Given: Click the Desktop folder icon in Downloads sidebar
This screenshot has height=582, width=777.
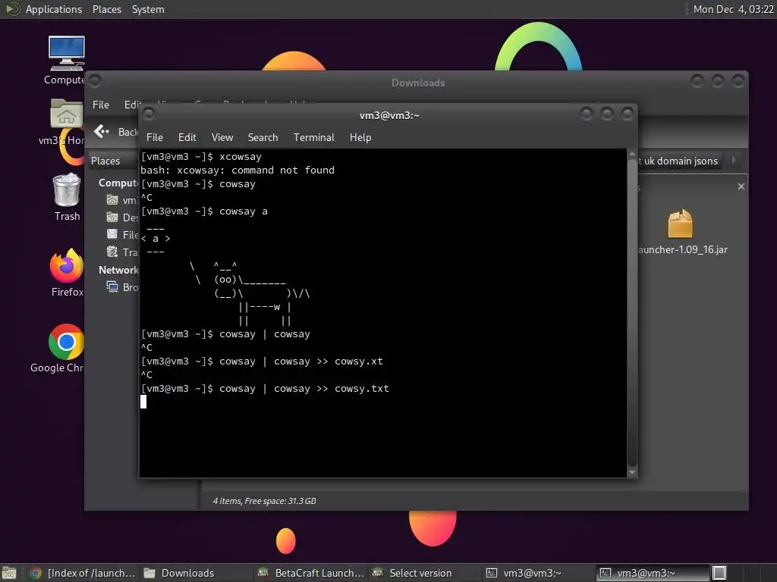Looking at the screenshot, I should [112, 217].
